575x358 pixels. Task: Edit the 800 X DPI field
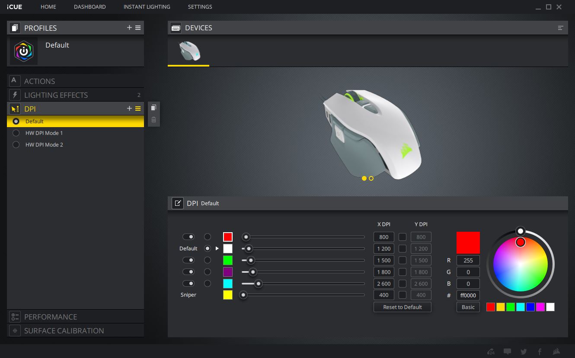click(384, 237)
